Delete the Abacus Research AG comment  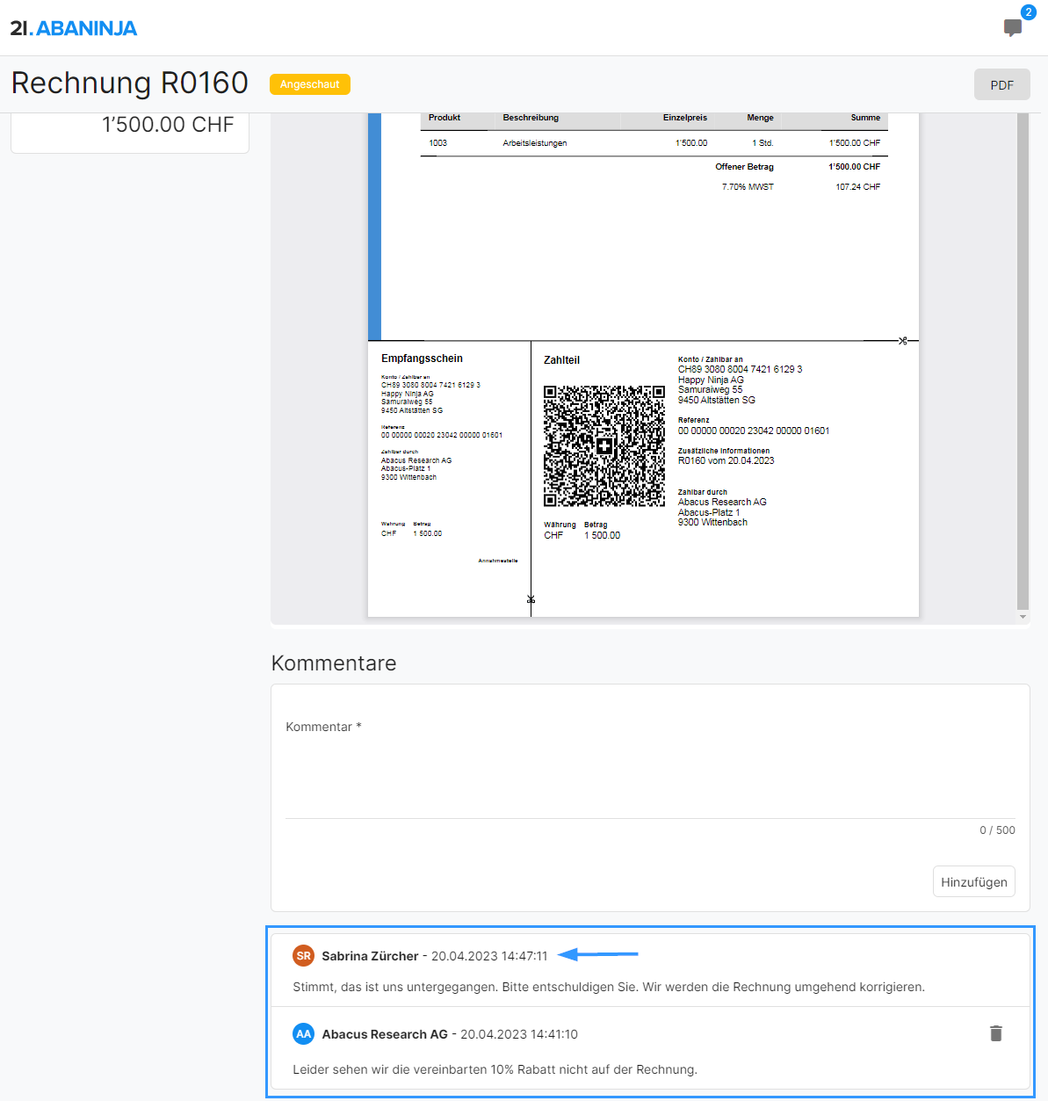pyautogui.click(x=995, y=1033)
